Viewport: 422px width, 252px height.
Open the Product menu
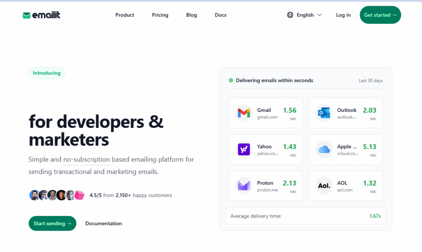point(124,15)
